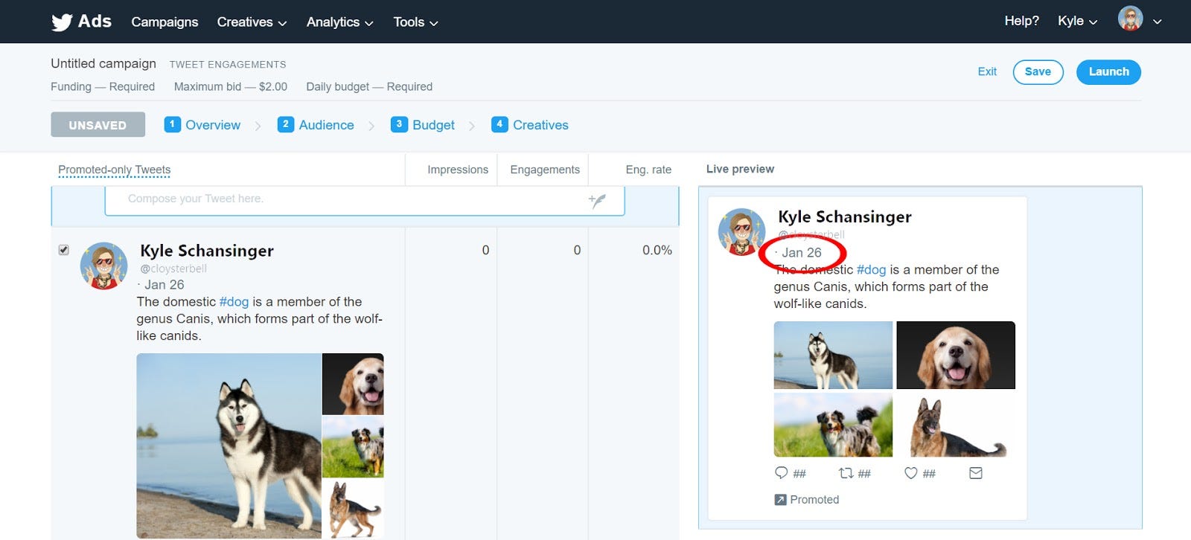Image resolution: width=1191 pixels, height=540 pixels.
Task: Open golden retriever thumbnail in tweet list
Action: click(353, 384)
